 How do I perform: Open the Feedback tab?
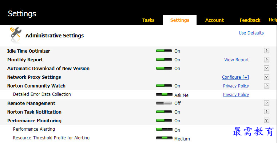(250, 20)
